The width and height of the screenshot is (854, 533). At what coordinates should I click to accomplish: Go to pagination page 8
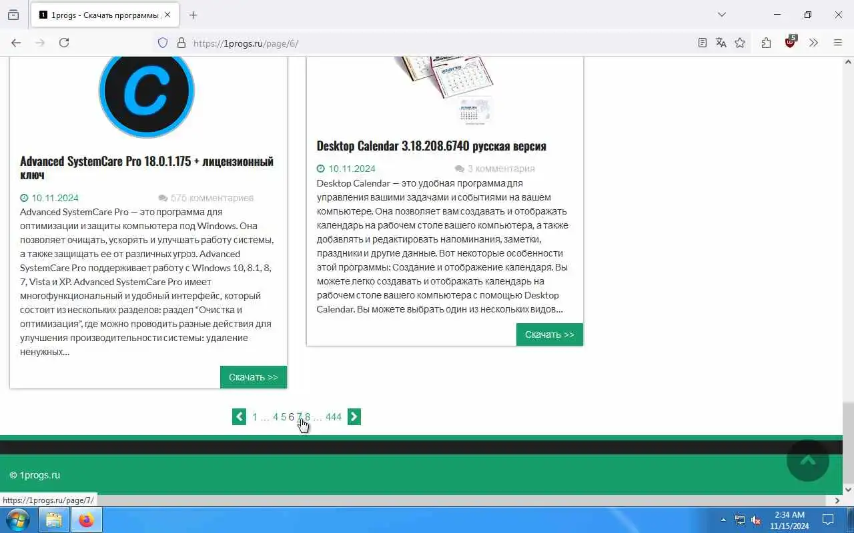coord(308,417)
